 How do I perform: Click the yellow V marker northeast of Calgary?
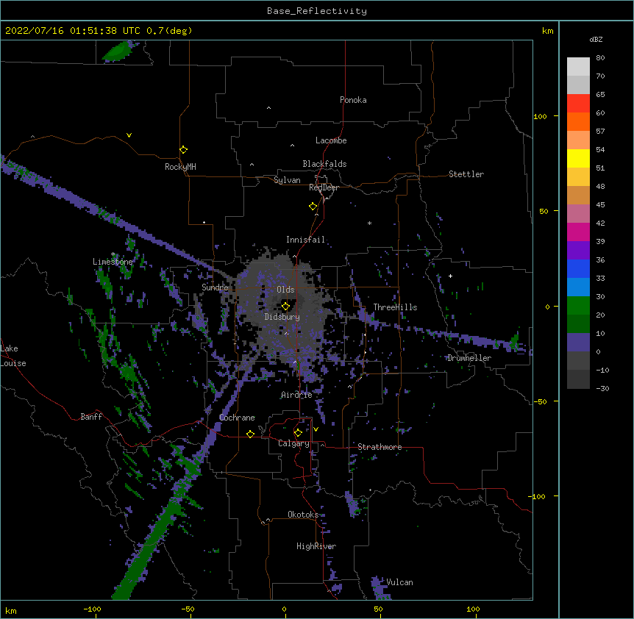(x=316, y=429)
